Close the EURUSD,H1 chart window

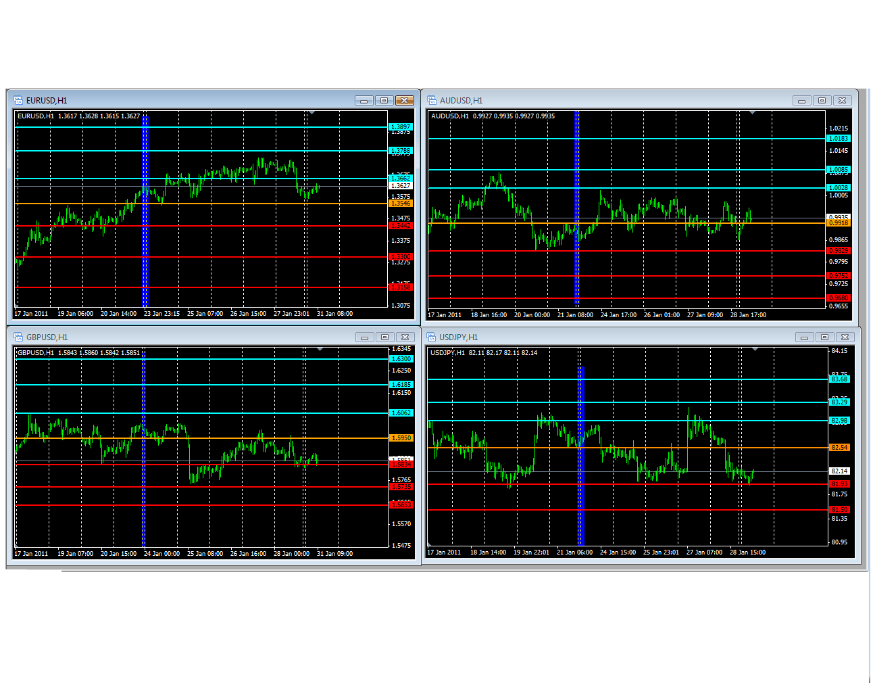coord(405,100)
